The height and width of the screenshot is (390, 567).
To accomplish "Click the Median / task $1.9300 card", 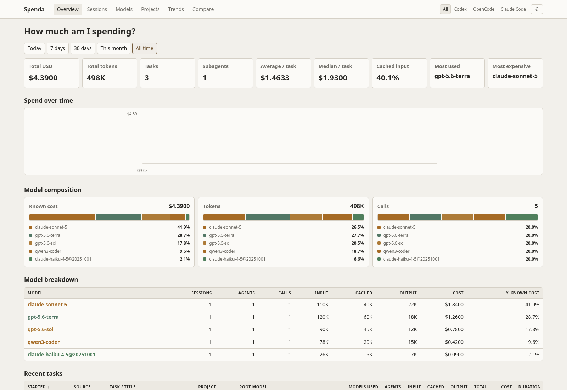I will 341,73.
